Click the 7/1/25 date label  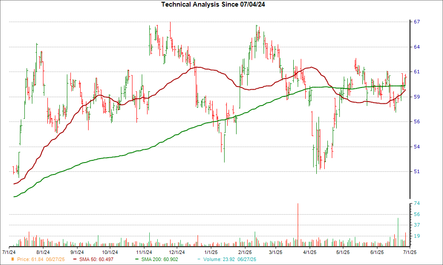pos(410,252)
